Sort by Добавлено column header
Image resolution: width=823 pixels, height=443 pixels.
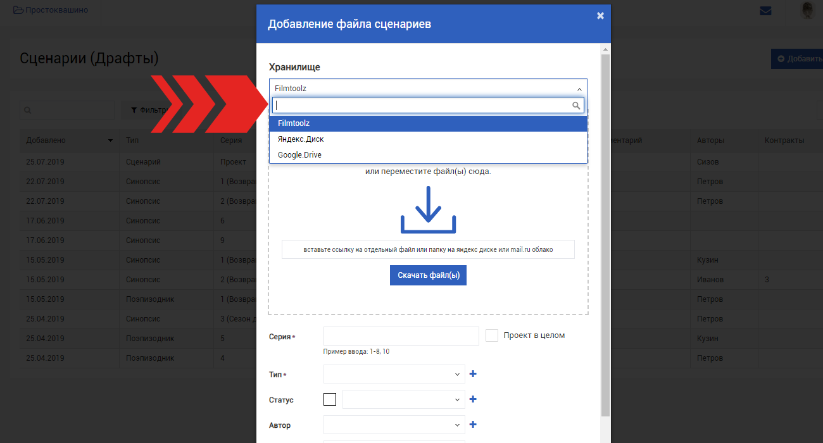(70, 140)
